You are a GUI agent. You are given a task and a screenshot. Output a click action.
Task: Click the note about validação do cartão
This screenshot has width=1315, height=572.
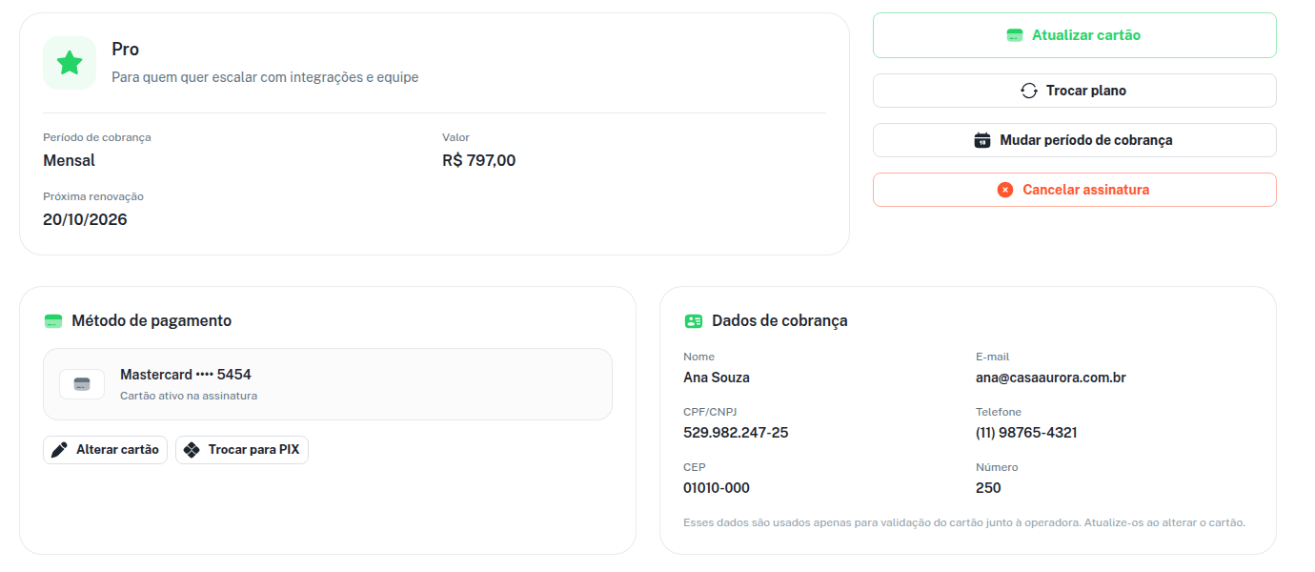point(964,522)
